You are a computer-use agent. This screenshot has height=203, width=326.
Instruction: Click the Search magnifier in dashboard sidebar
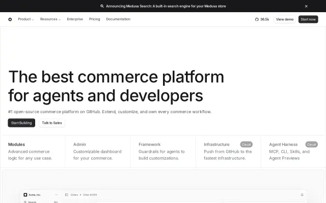[25, 202]
